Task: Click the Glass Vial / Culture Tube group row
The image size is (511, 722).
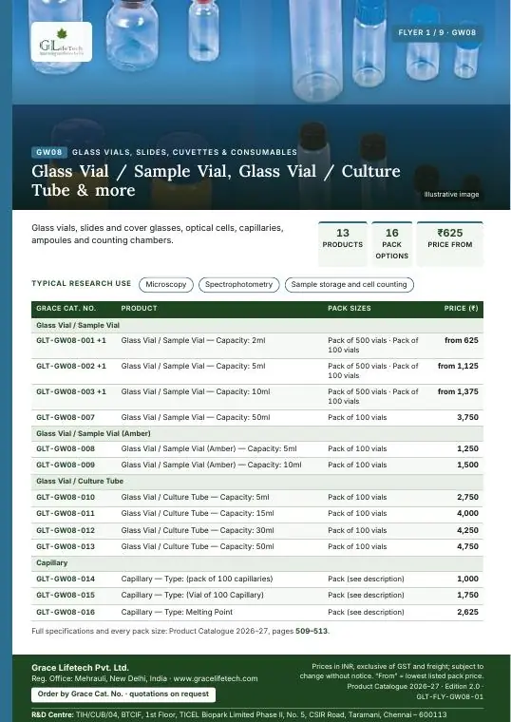Action: (257, 482)
